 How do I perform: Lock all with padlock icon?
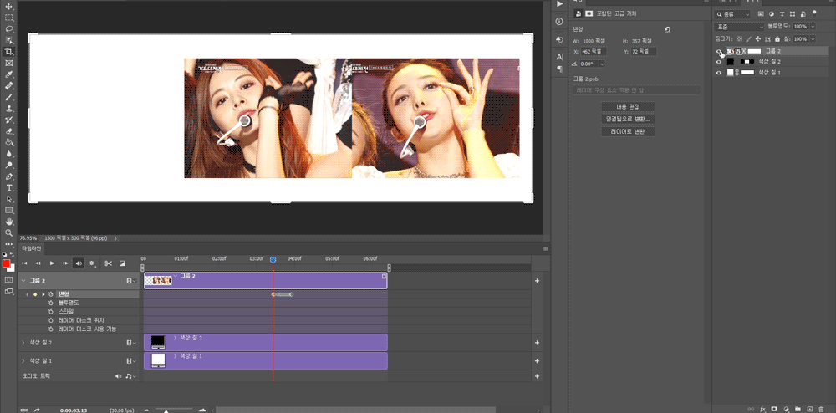pyautogui.click(x=777, y=39)
